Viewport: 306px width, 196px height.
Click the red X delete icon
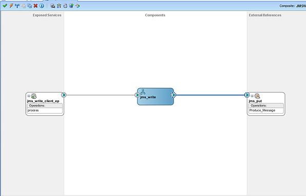coord(35,6)
